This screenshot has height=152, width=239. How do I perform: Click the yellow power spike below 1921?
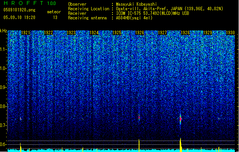coord(21,147)
